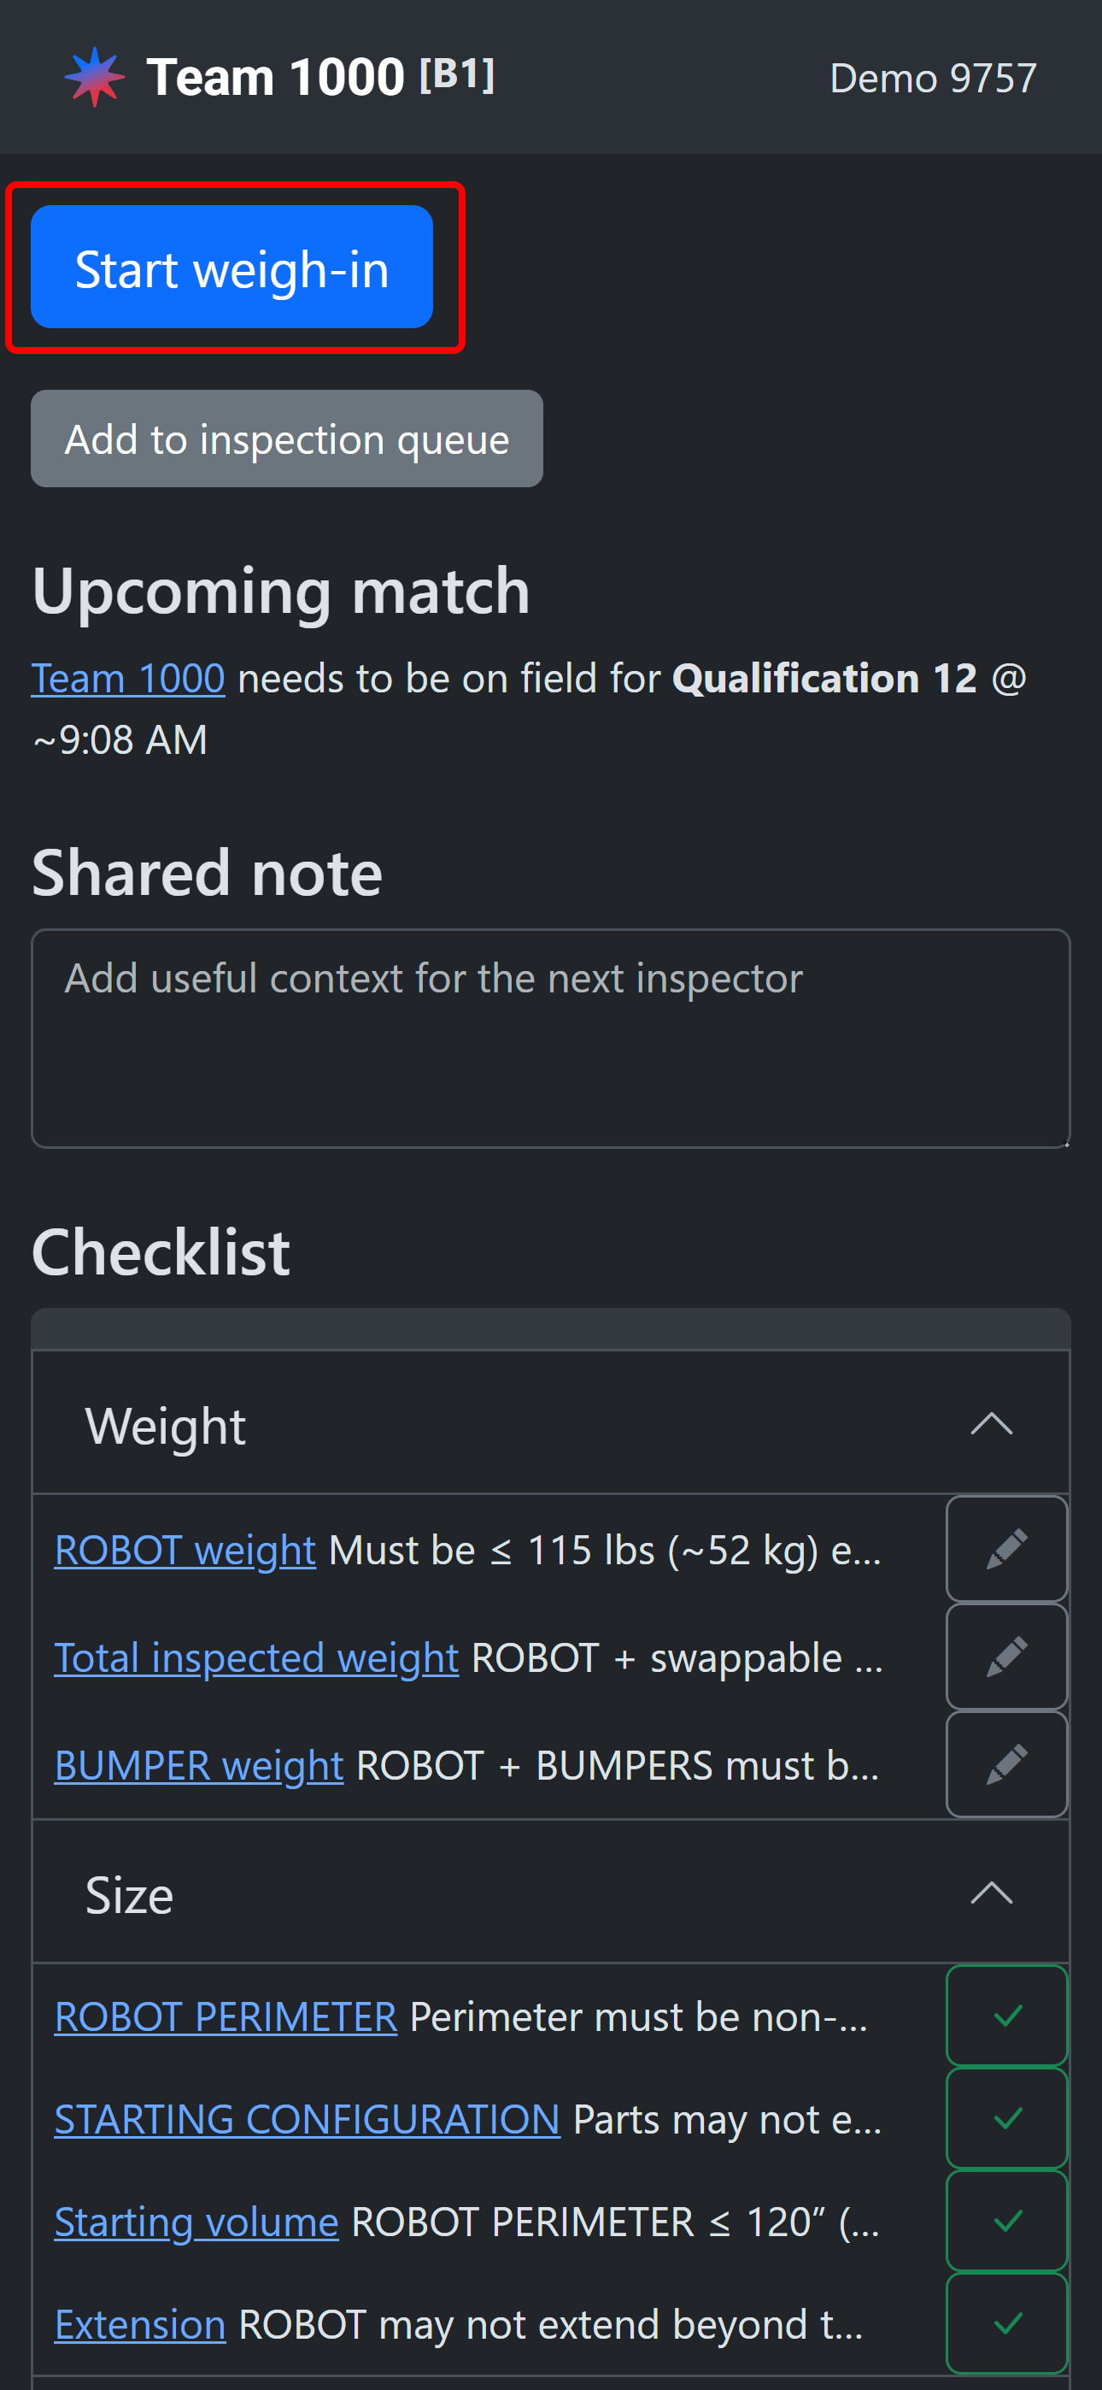Toggle the STARTING CONFIGURATION checkmark
Viewport: 1102px width, 2390px height.
point(1006,2118)
